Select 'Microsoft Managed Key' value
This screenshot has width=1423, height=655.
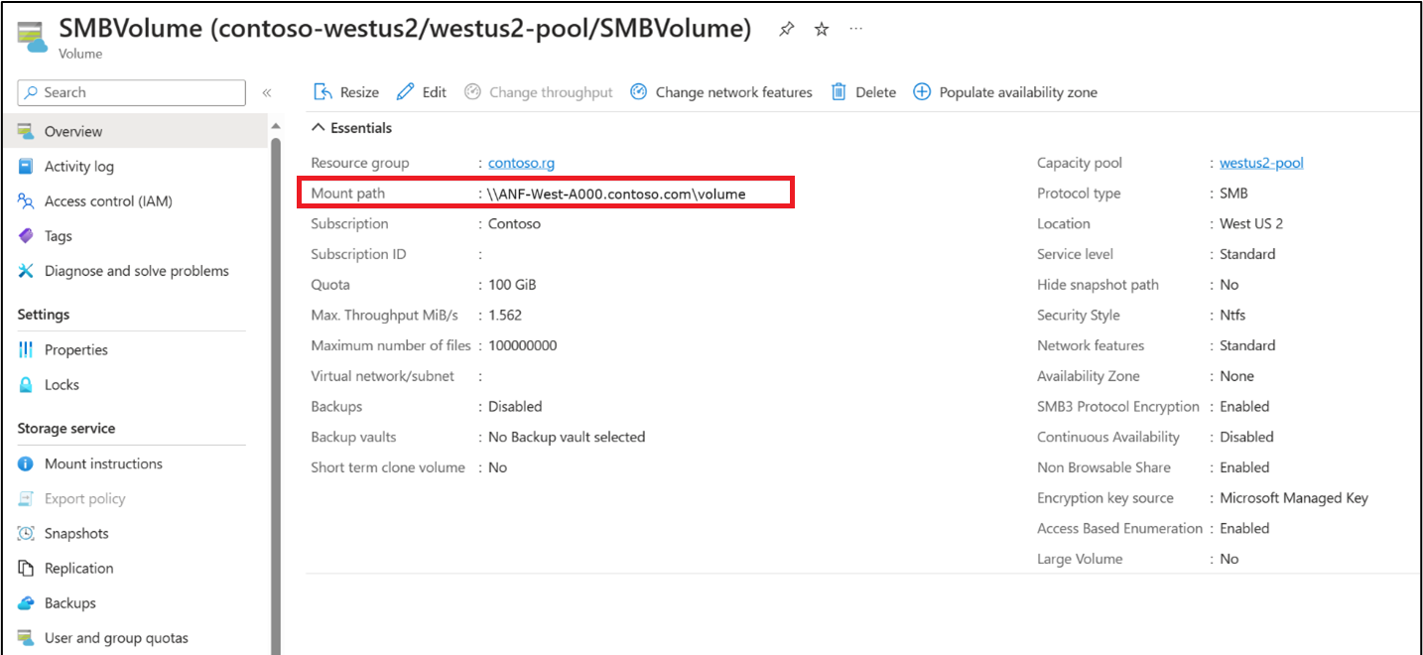tap(1294, 498)
